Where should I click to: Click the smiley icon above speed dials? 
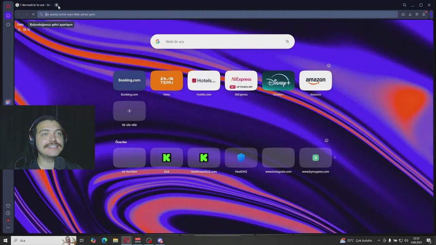coord(329,66)
